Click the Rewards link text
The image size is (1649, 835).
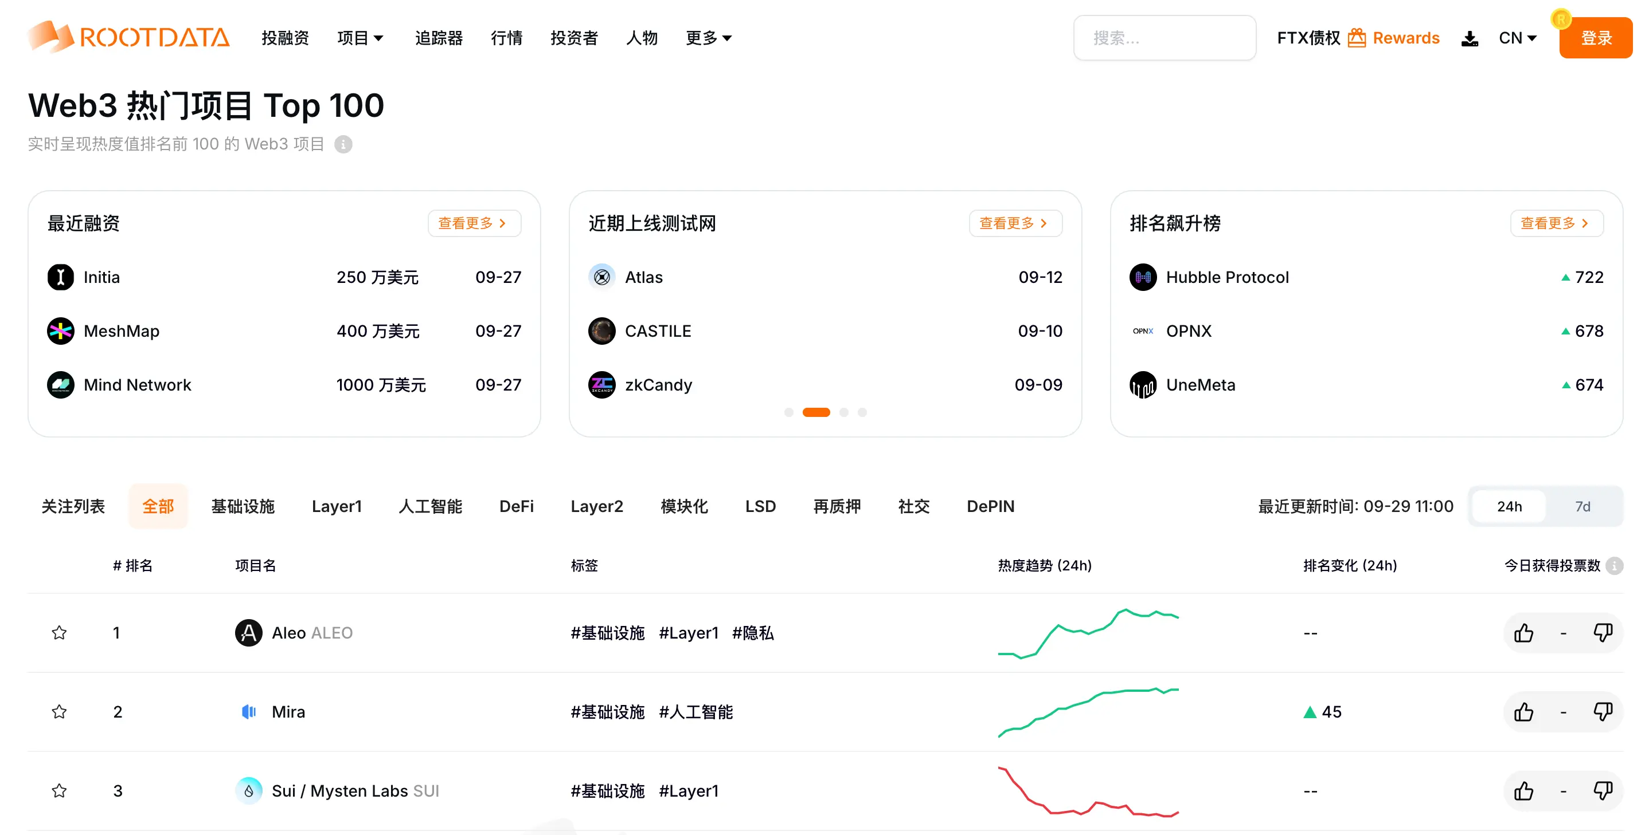click(x=1406, y=38)
